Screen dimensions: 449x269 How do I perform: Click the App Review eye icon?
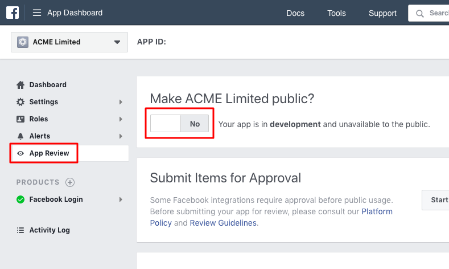[20, 153]
